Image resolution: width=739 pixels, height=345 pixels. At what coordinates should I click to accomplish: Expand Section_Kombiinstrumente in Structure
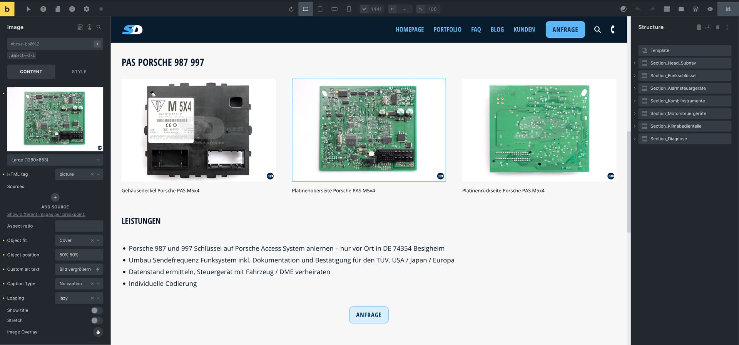(635, 101)
